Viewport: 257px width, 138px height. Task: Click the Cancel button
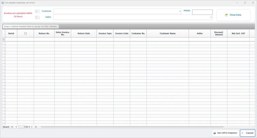247,133
